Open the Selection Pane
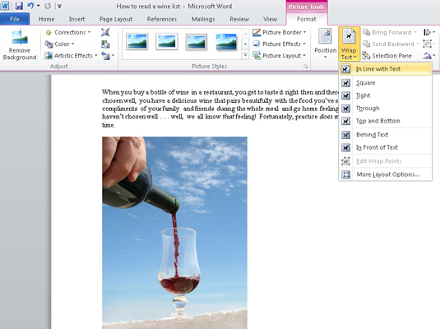The height and width of the screenshot is (329, 440). coord(387,56)
